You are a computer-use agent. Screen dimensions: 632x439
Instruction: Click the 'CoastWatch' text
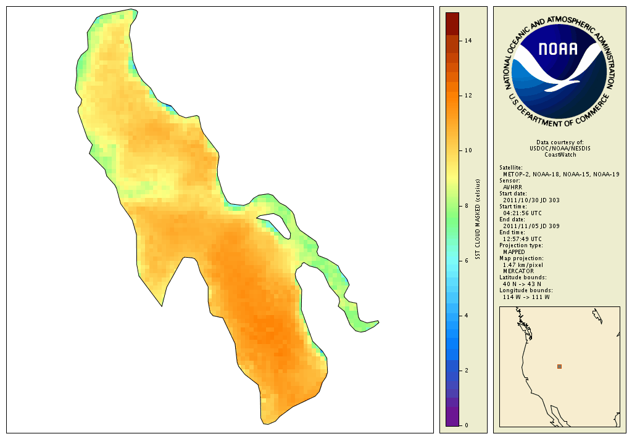560,155
